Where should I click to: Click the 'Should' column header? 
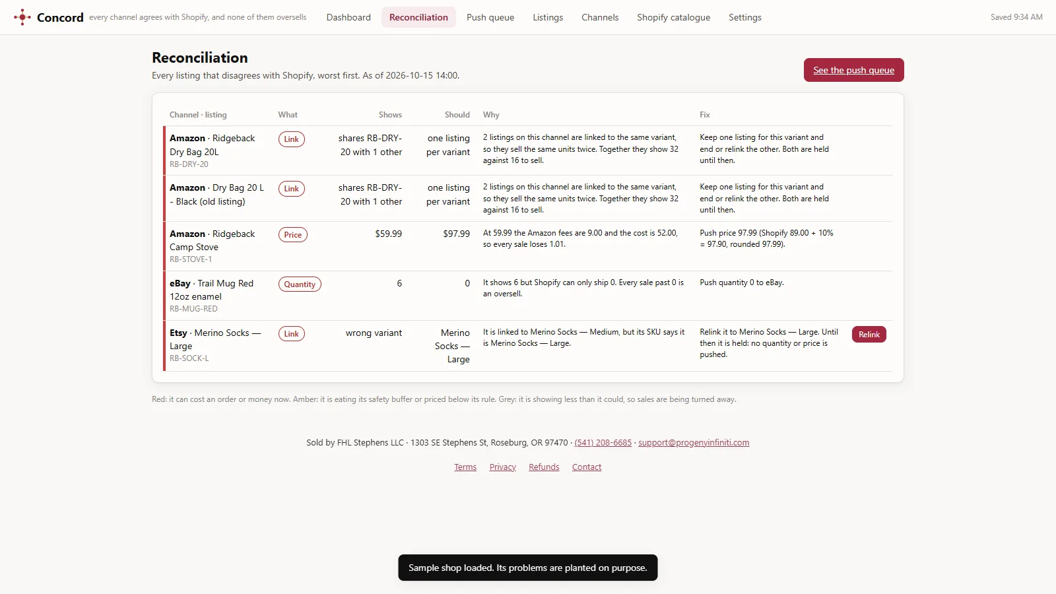pyautogui.click(x=457, y=115)
